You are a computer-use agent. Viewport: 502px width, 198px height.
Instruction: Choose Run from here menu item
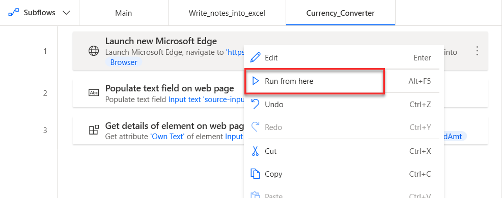click(x=344, y=81)
